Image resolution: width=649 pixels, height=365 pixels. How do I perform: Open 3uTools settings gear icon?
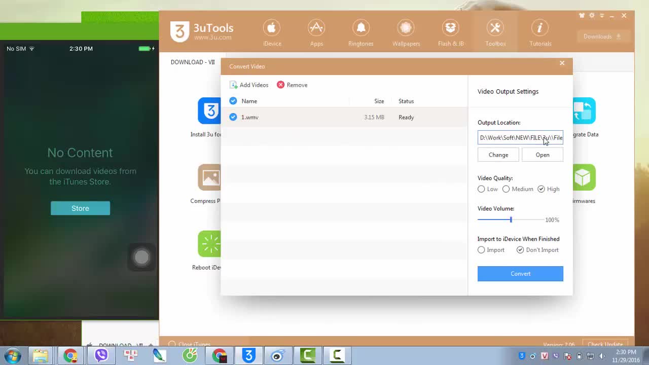tap(592, 16)
